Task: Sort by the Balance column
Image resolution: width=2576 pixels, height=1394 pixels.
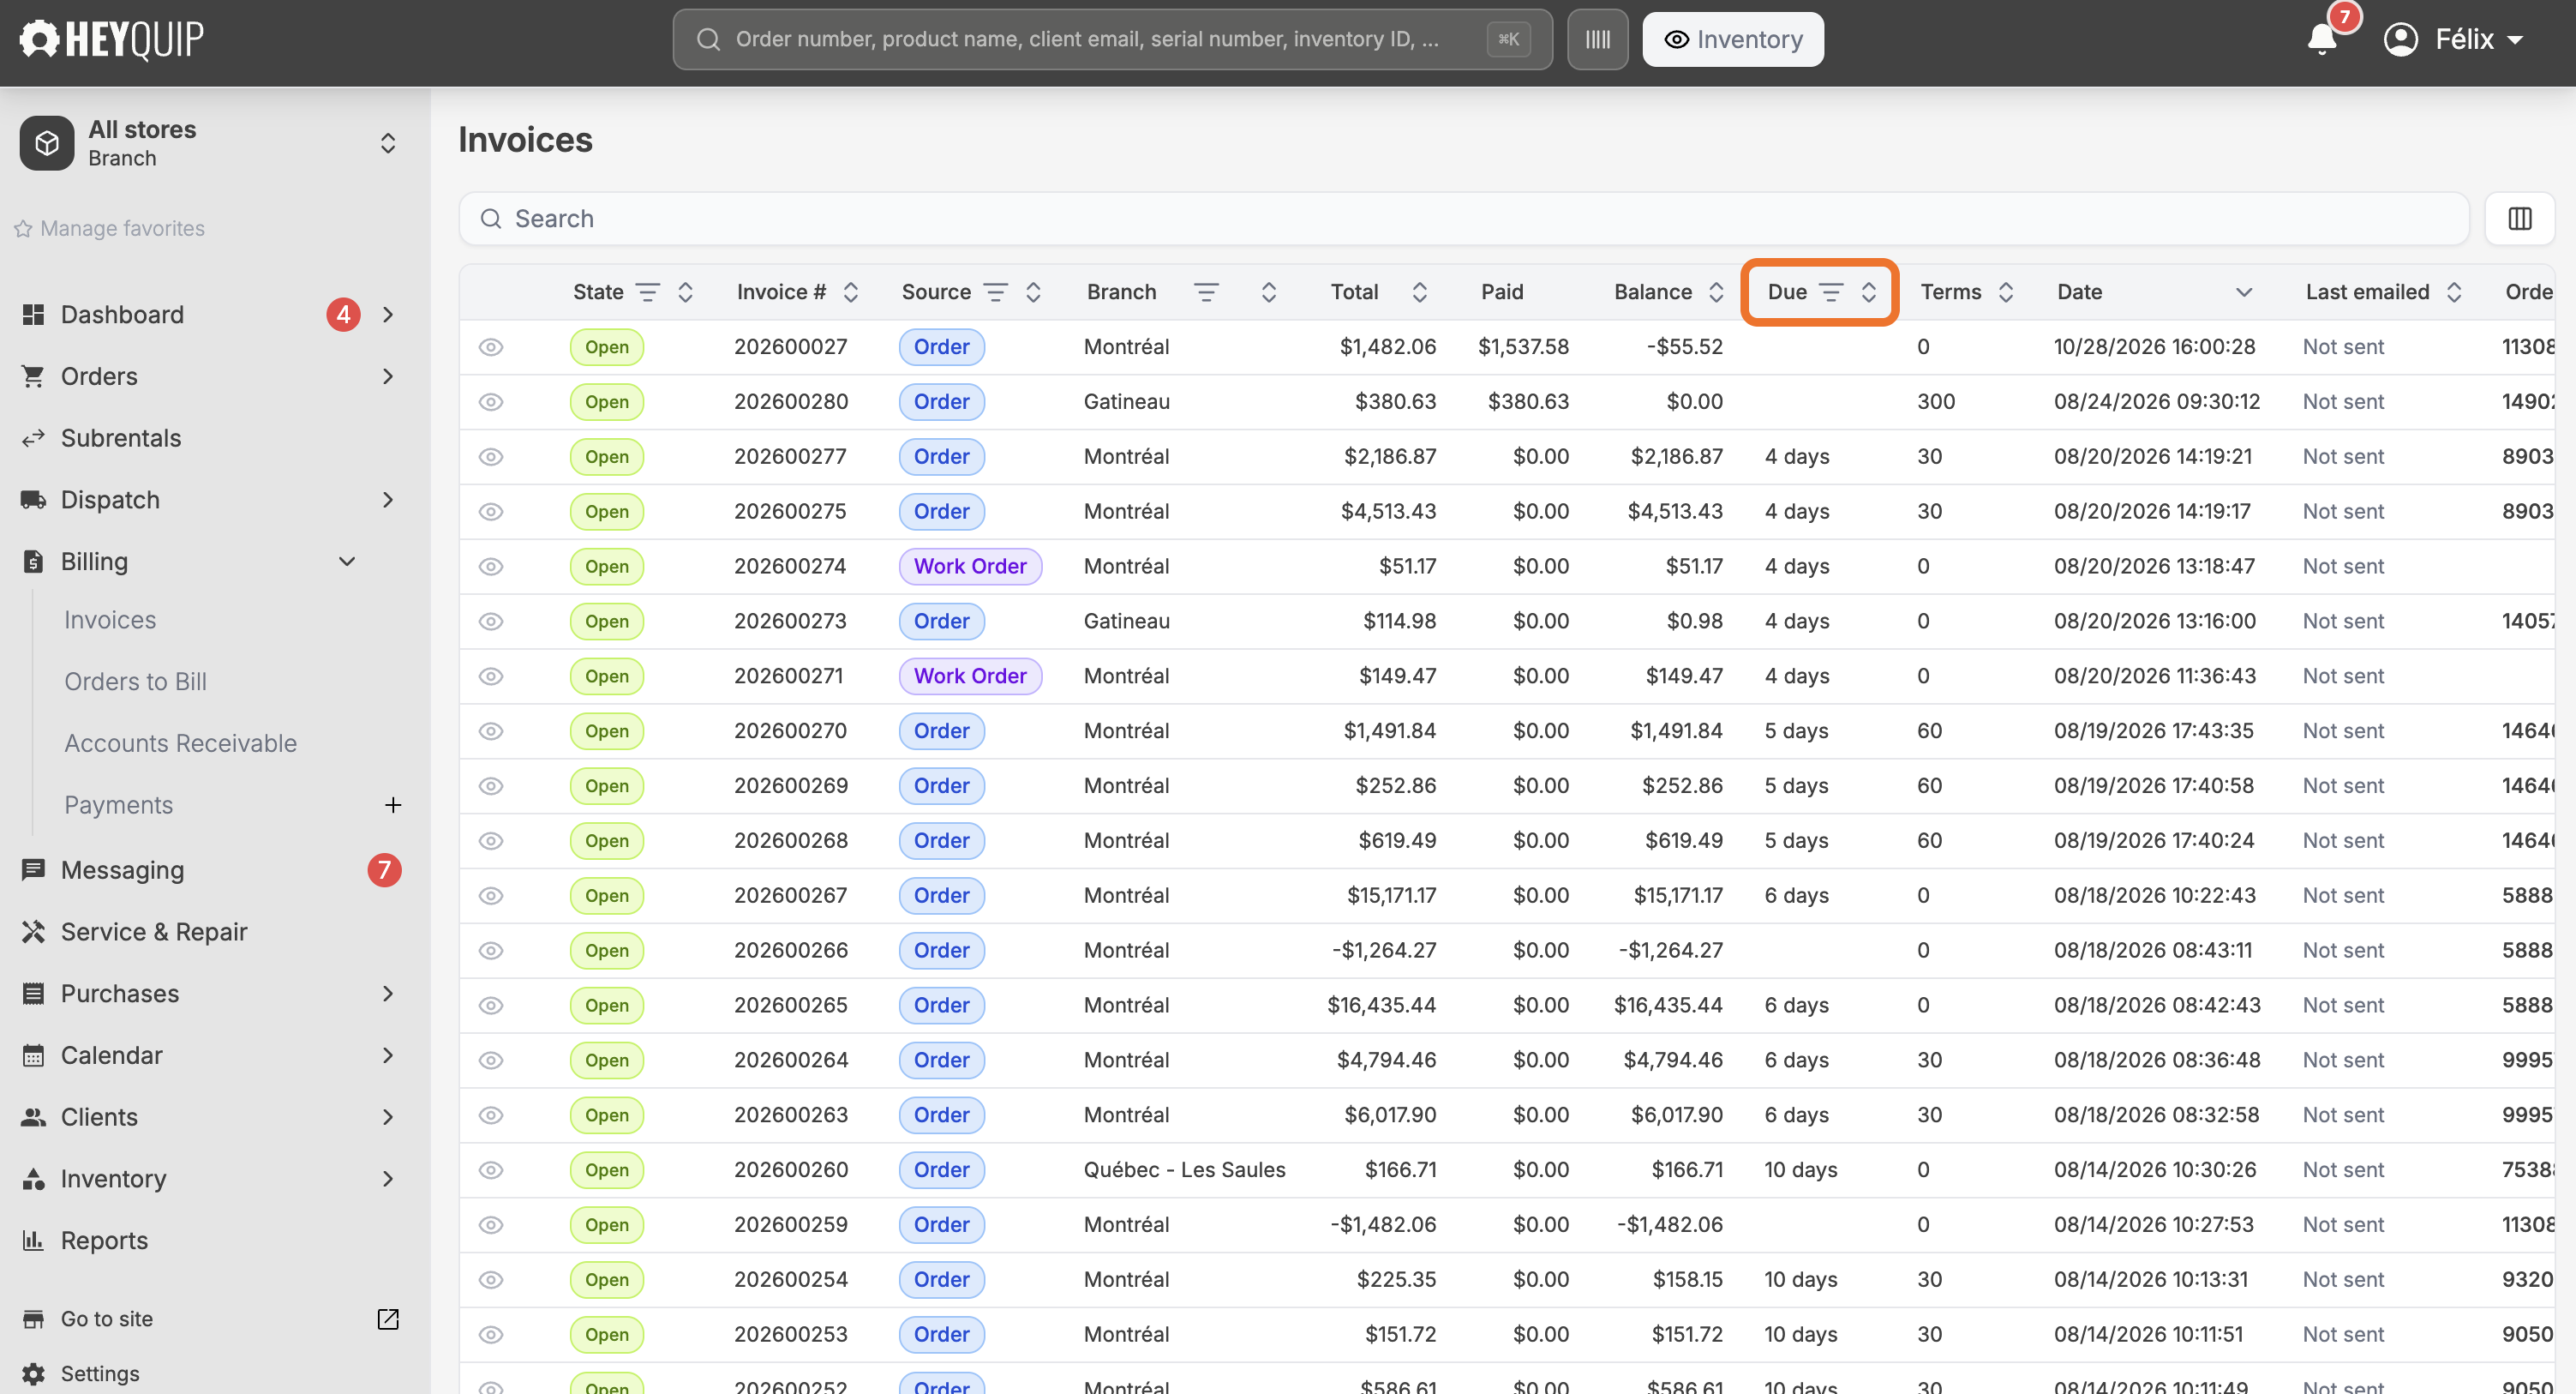Action: [1716, 292]
